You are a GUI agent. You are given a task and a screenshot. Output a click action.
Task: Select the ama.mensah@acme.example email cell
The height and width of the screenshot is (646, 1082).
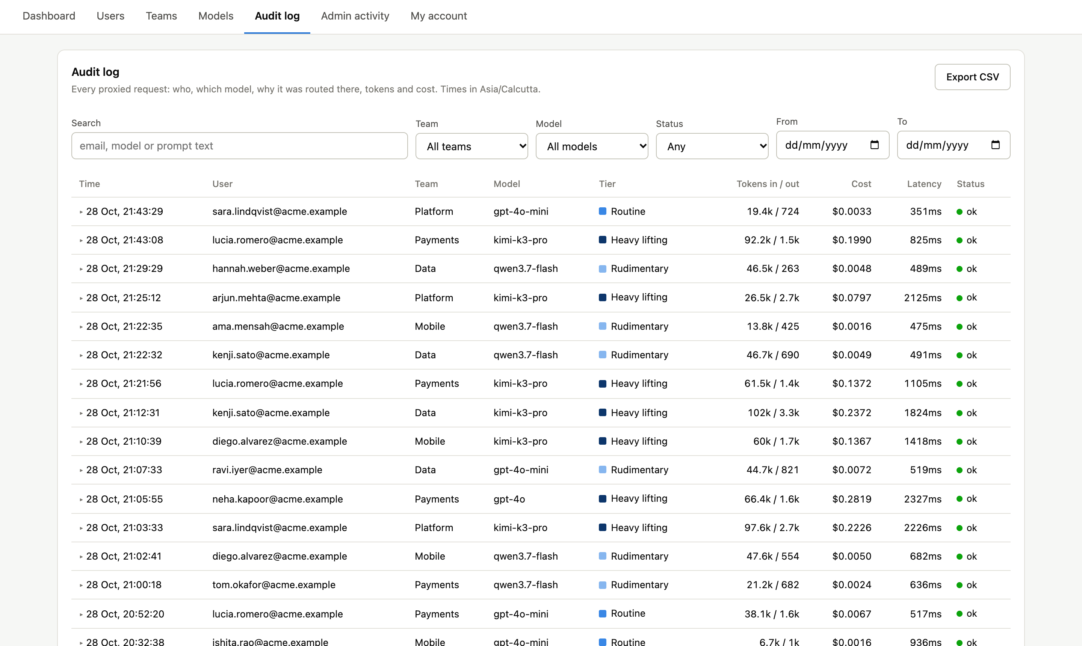coord(278,326)
